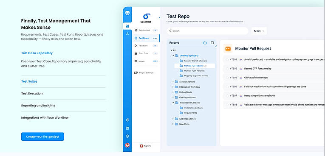
Task: Click the bear logo atop the blue sidebar
Action: [x=127, y=13]
